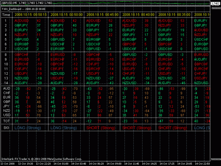Click the 14 Oct 01:00 time axis label

point(61,164)
